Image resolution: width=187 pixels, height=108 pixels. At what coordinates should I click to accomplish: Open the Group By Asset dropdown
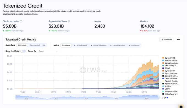48,51
